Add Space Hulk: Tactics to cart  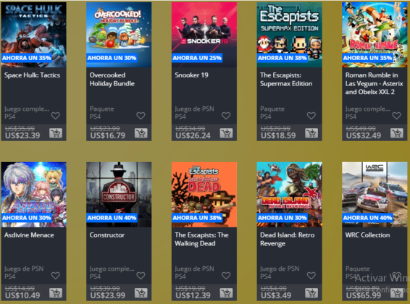pyautogui.click(x=56, y=133)
